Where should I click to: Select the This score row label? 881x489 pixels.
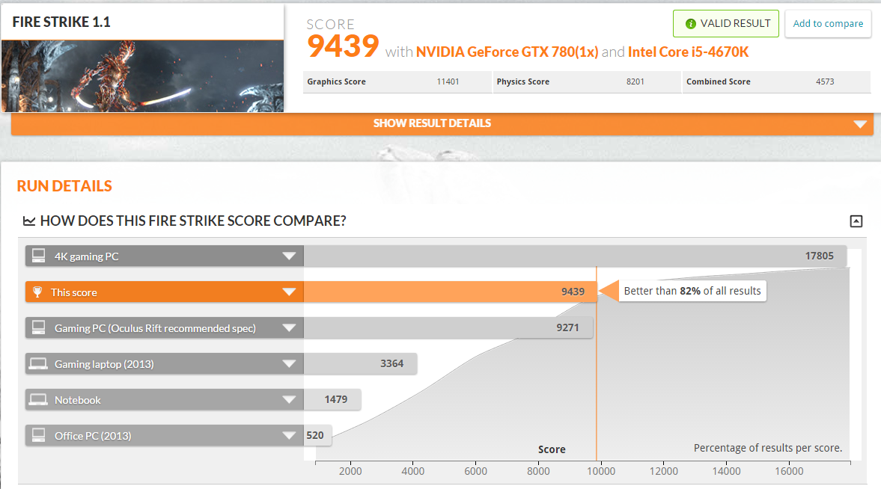tap(73, 292)
